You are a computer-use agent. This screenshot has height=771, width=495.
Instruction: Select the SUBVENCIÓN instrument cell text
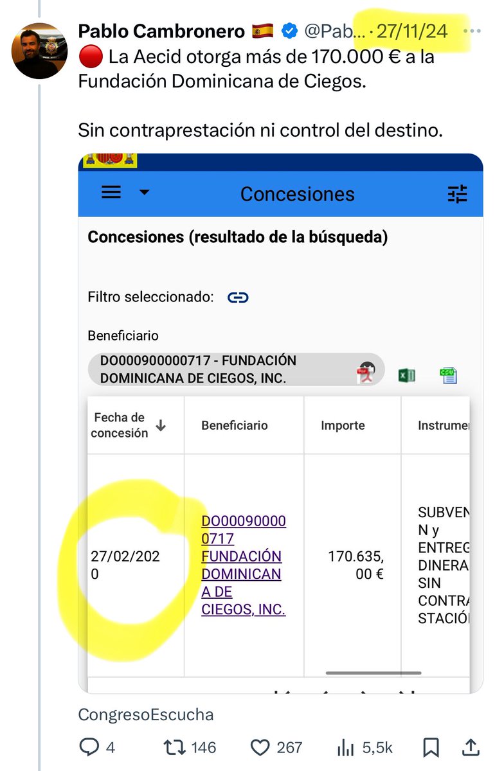(444, 565)
